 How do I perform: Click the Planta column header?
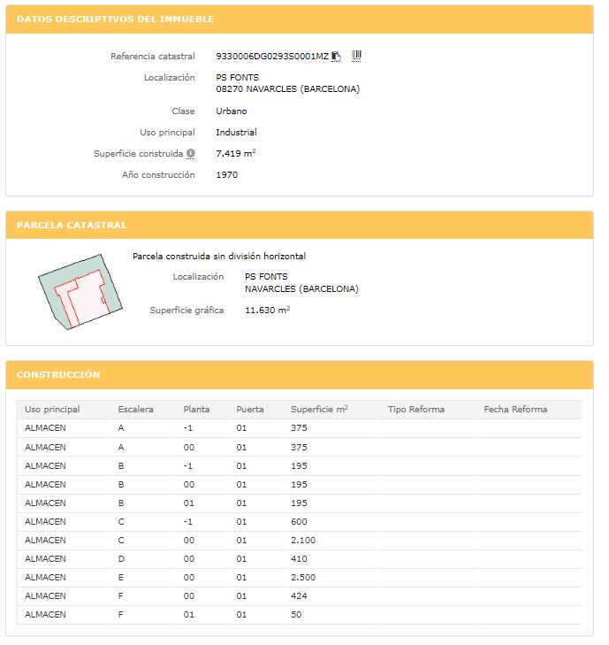coord(196,410)
